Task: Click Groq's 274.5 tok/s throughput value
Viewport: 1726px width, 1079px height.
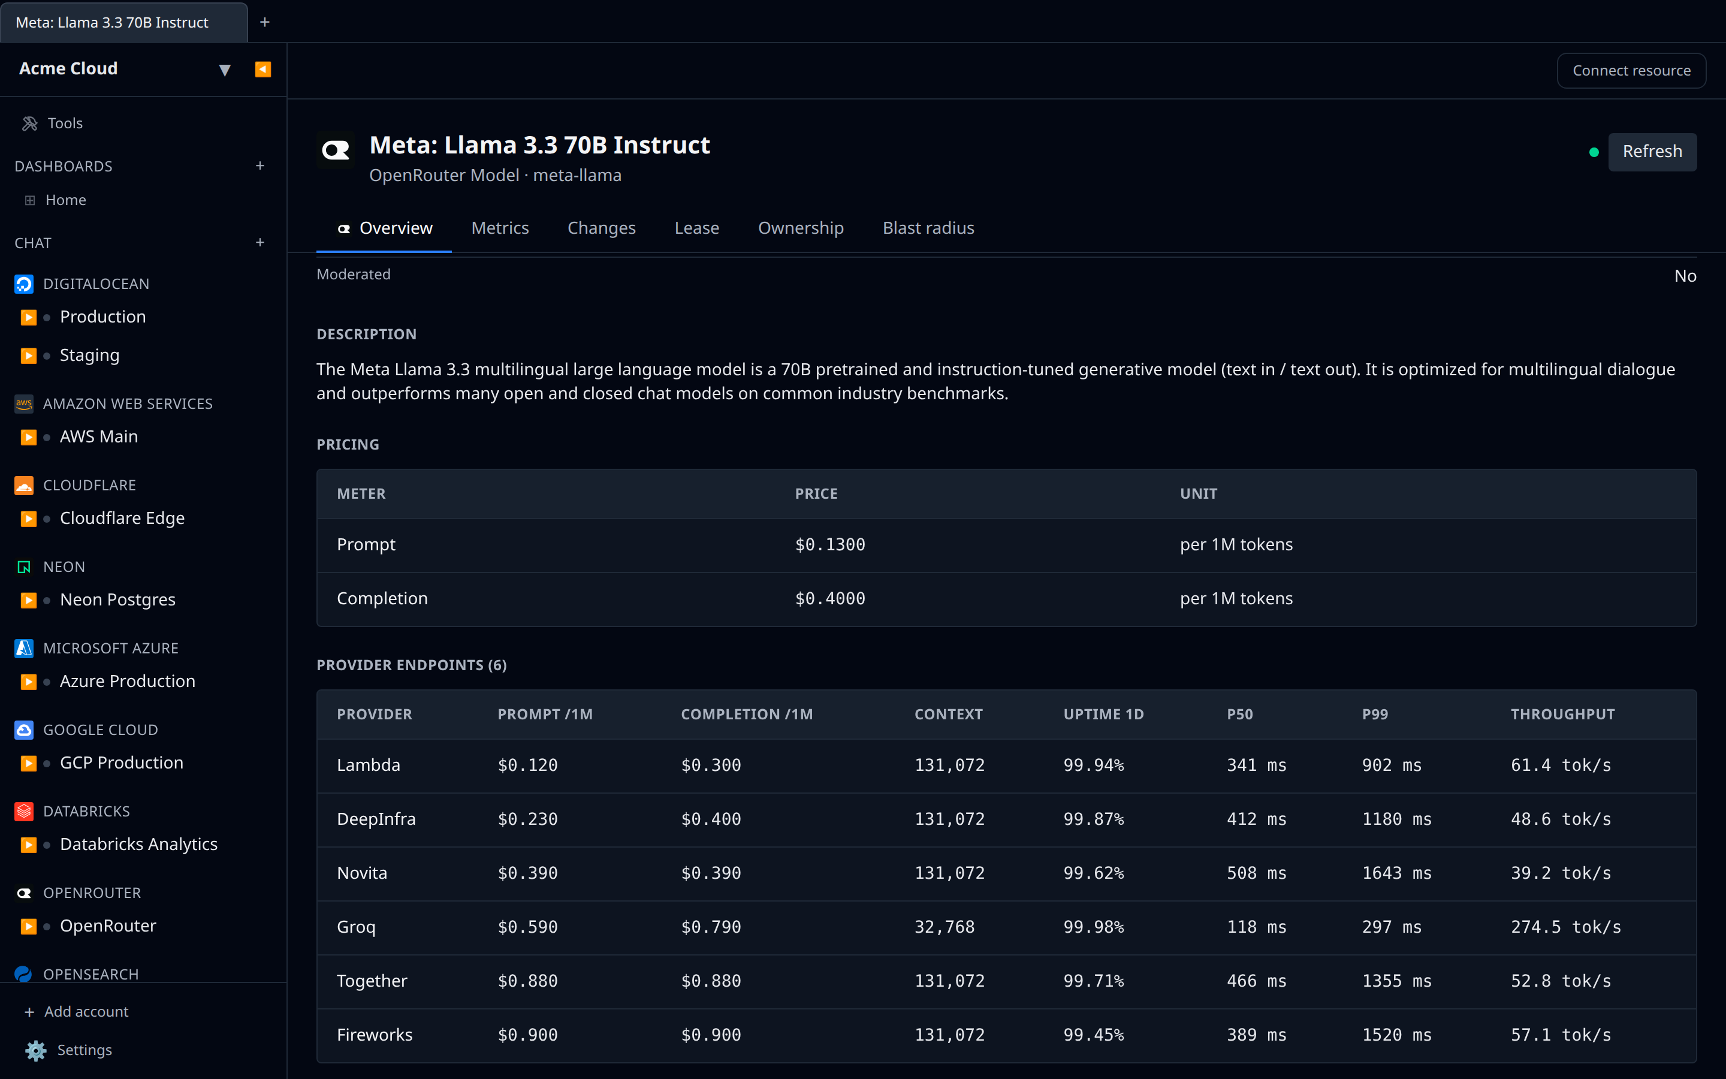Action: [1565, 927]
